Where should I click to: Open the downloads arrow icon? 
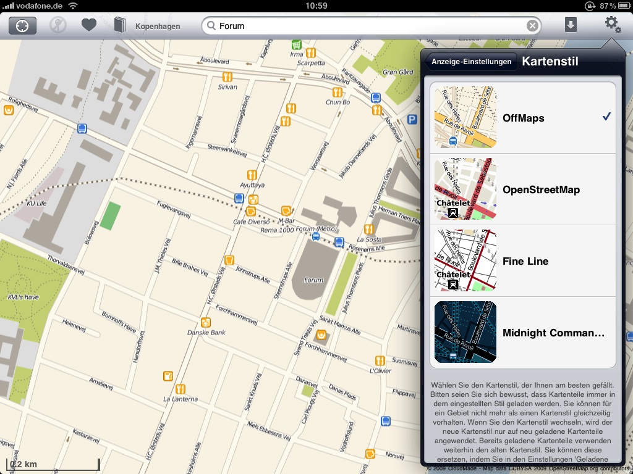(571, 25)
